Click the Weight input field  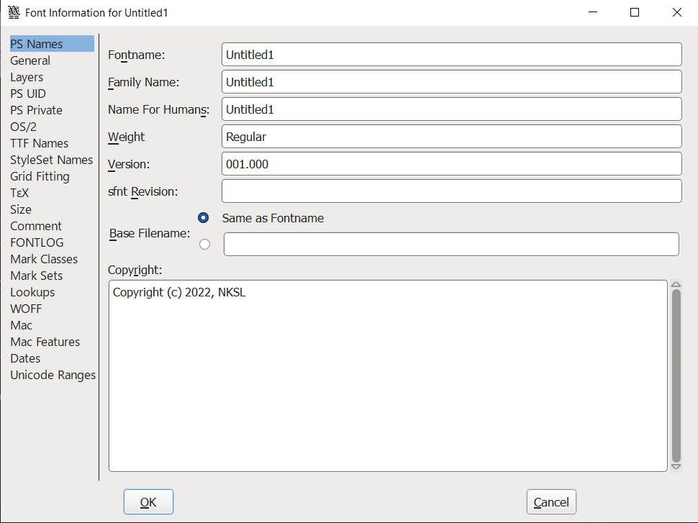tap(451, 136)
